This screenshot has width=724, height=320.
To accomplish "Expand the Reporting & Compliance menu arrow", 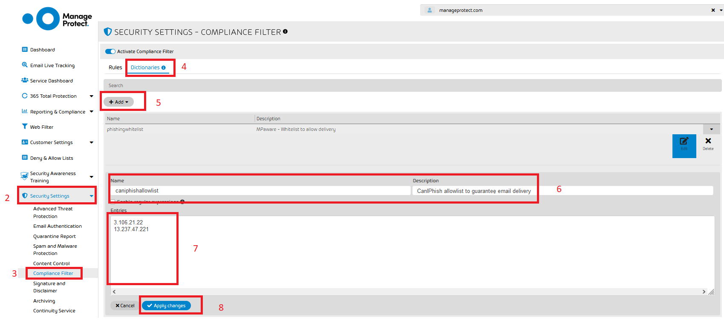I will click(91, 112).
